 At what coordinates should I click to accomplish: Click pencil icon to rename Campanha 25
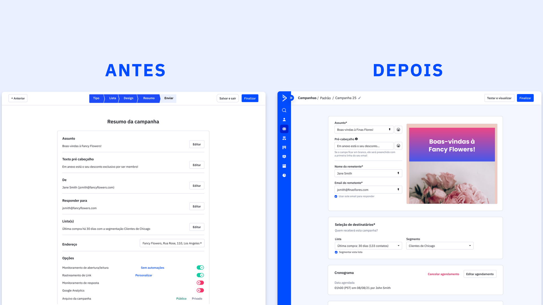360,98
